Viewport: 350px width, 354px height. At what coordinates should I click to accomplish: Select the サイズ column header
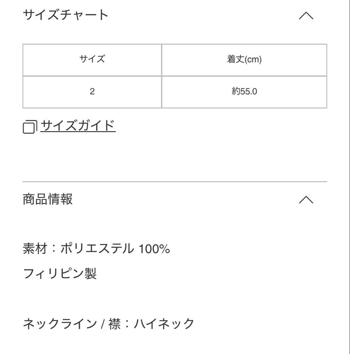[x=92, y=59]
